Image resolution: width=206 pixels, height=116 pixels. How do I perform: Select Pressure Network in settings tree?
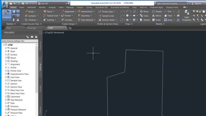click(18, 110)
